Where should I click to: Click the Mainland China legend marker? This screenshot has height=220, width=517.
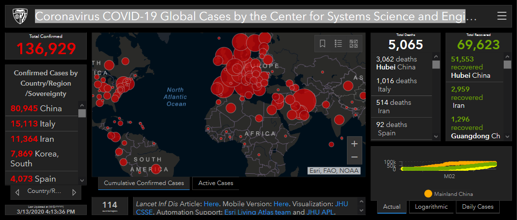coord(428,194)
